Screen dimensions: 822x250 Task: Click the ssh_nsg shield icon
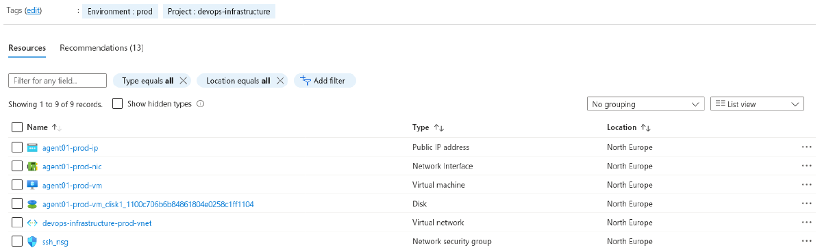pyautogui.click(x=32, y=241)
